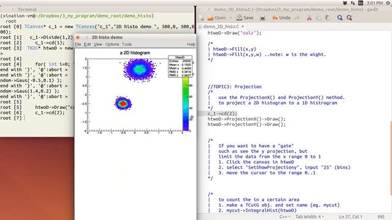Click the htwoD->Draw("colz"); line in gedit
This screenshot has width=392, height=220.
point(235,33)
